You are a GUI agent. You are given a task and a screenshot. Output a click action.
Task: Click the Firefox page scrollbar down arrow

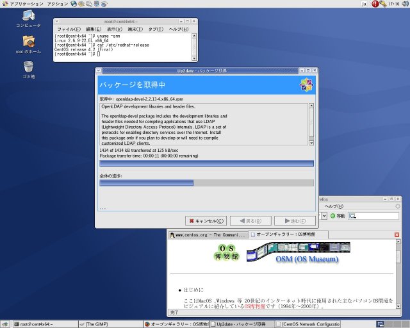click(x=398, y=306)
